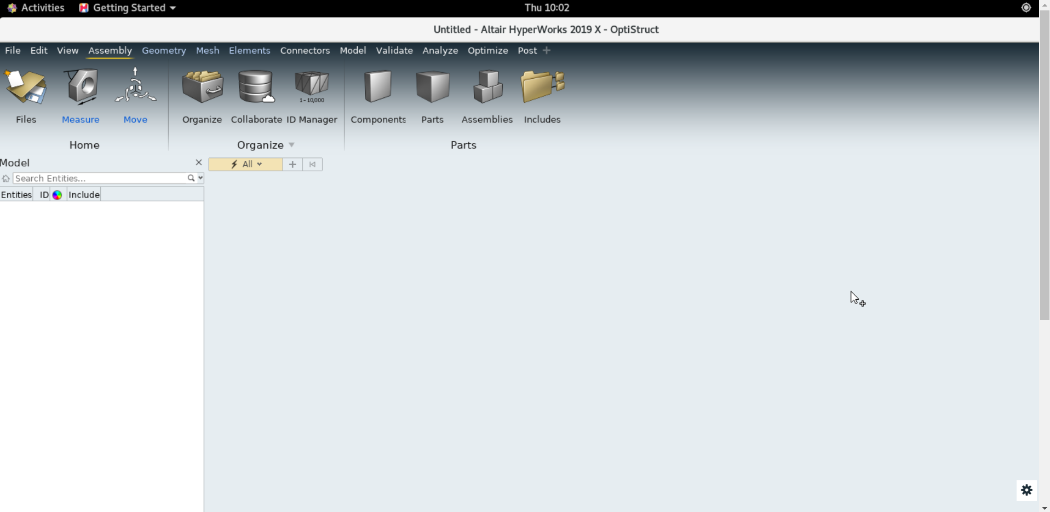The image size is (1050, 512).
Task: Open the clock showing Thu 10:02
Action: click(547, 8)
